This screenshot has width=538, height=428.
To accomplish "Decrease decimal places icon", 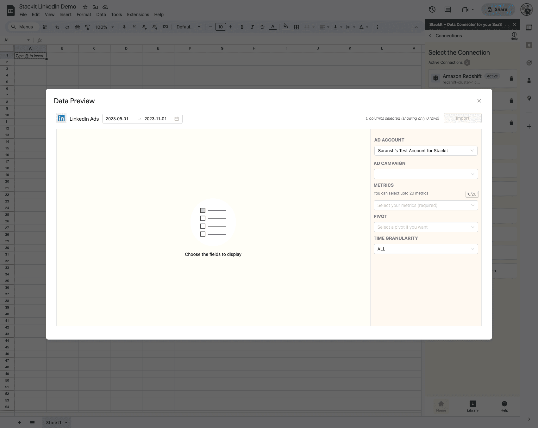I will [x=144, y=27].
